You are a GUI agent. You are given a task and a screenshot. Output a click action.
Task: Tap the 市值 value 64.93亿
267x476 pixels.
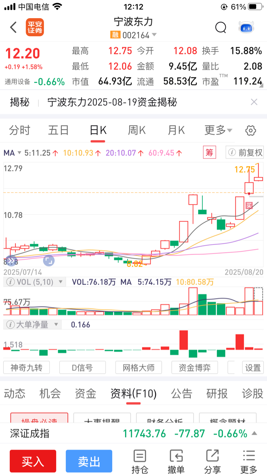point(115,81)
